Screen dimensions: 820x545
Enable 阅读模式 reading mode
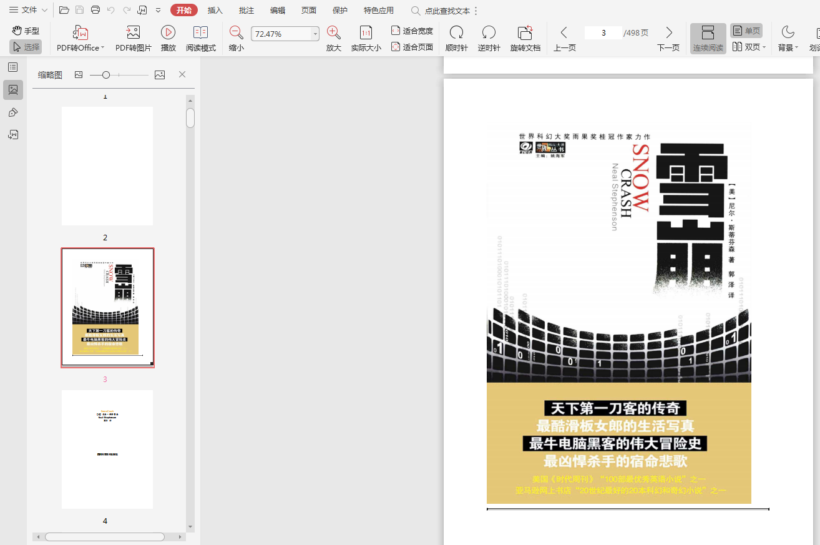[201, 38]
